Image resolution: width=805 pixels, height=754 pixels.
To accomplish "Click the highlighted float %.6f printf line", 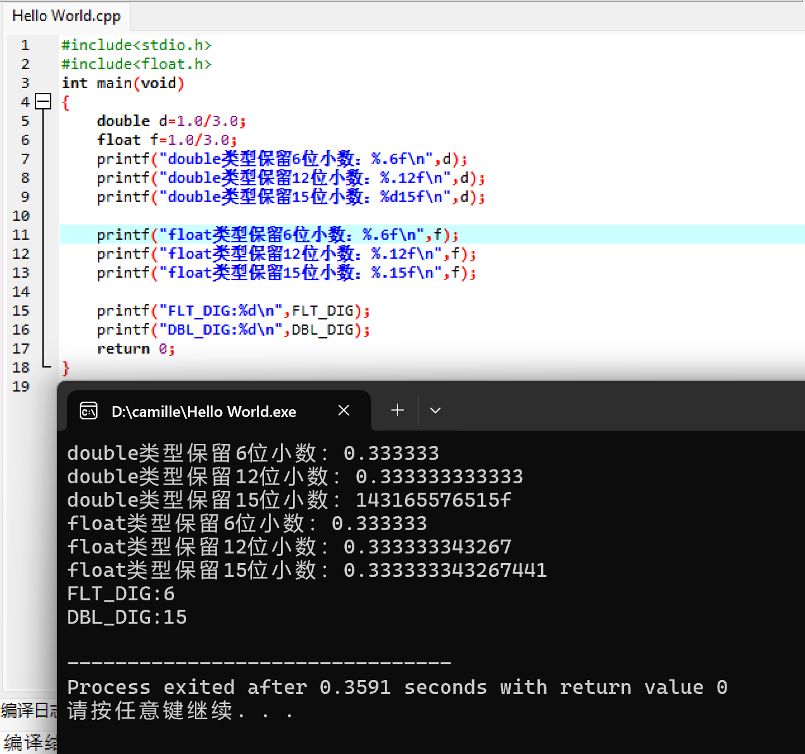I will (x=278, y=235).
